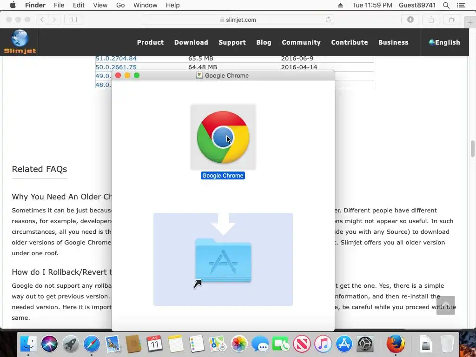Open the Mail stamp icon in dock
This screenshot has width=476, height=357.
click(112, 344)
